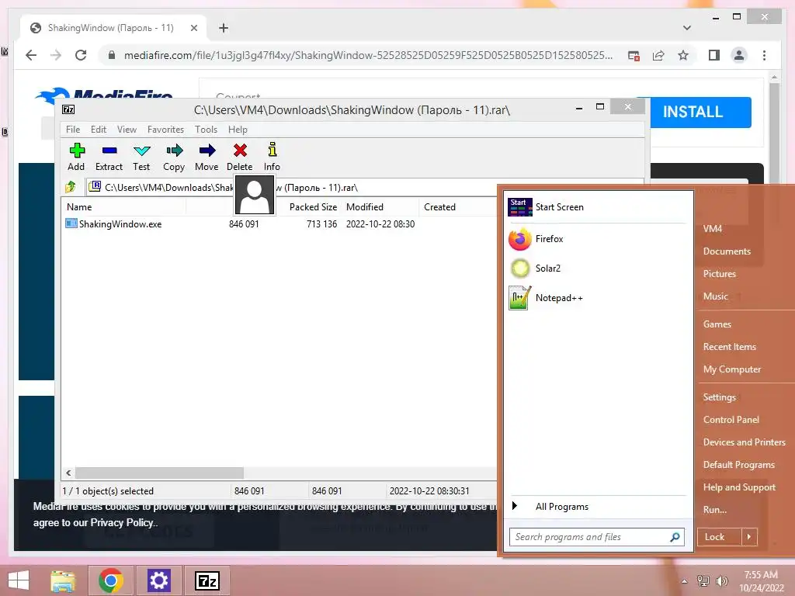This screenshot has width=795, height=596.
Task: Open Documents from the Start menu
Action: point(727,251)
